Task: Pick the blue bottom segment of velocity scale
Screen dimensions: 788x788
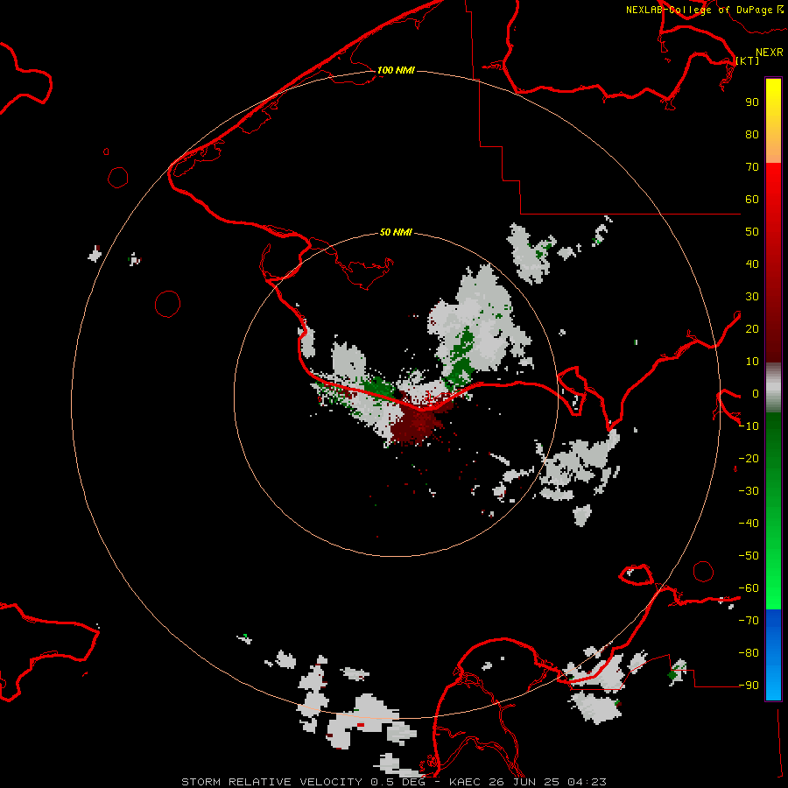Action: click(x=773, y=655)
